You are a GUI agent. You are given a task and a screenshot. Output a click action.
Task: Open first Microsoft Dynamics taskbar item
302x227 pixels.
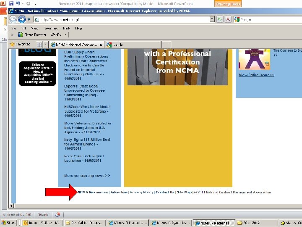click(x=128, y=223)
